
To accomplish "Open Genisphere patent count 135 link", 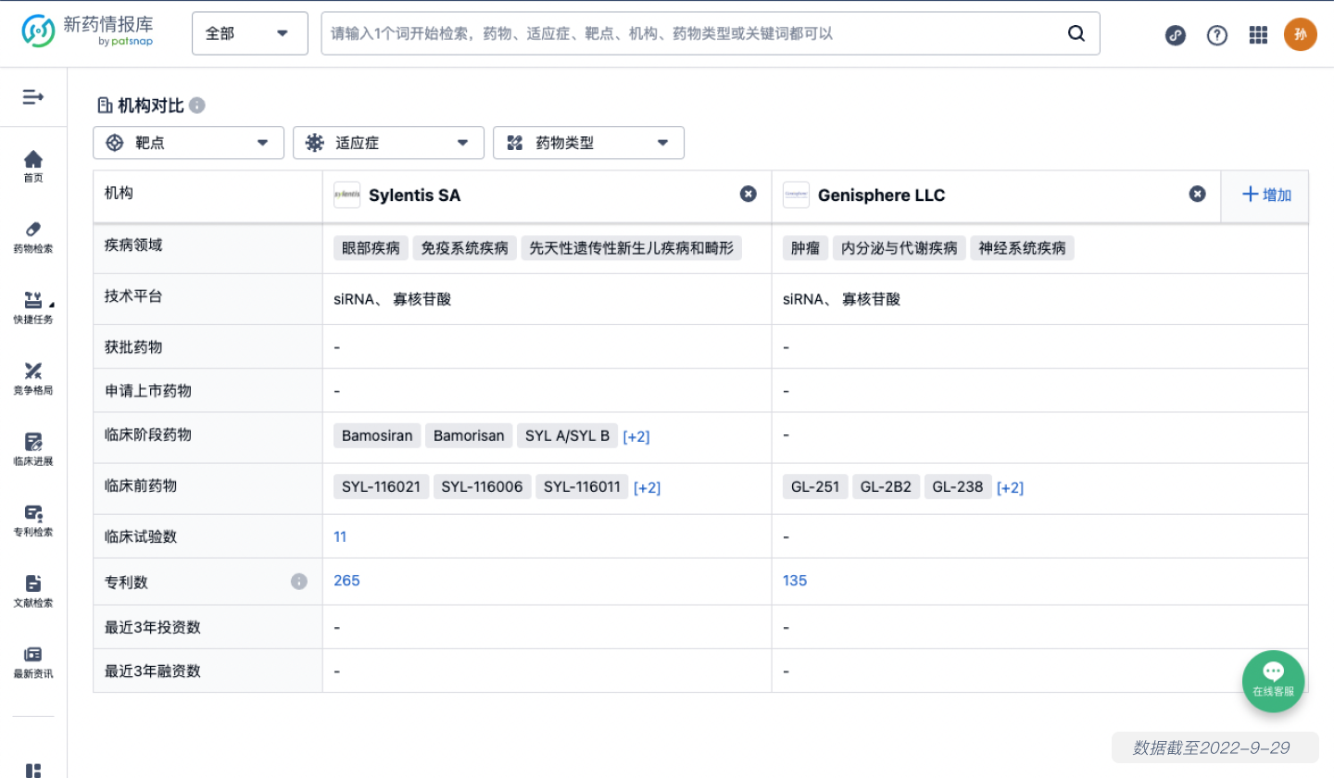I will coord(795,581).
